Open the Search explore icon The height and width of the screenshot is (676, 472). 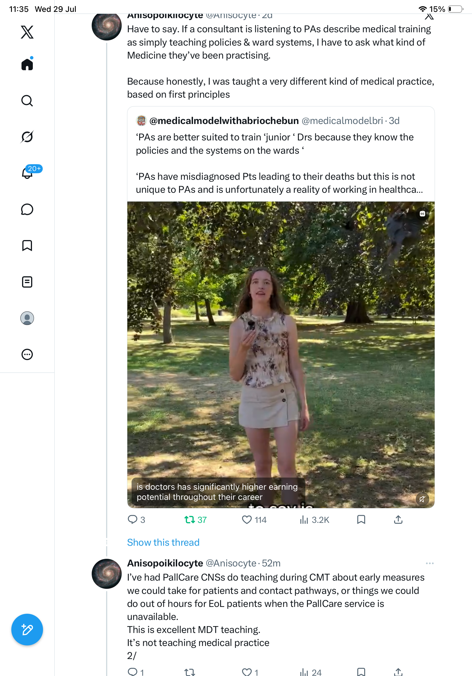pos(27,101)
